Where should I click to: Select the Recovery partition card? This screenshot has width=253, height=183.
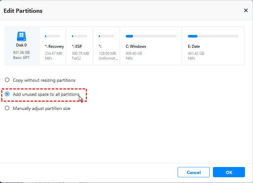pyautogui.click(x=53, y=46)
